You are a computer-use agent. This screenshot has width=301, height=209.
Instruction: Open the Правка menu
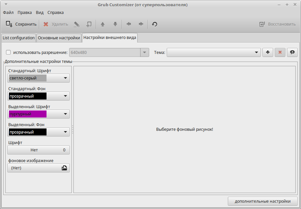click(x=25, y=13)
